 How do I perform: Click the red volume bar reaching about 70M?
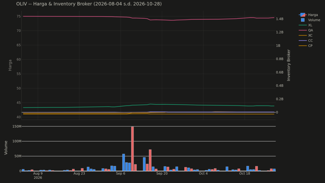(150, 160)
